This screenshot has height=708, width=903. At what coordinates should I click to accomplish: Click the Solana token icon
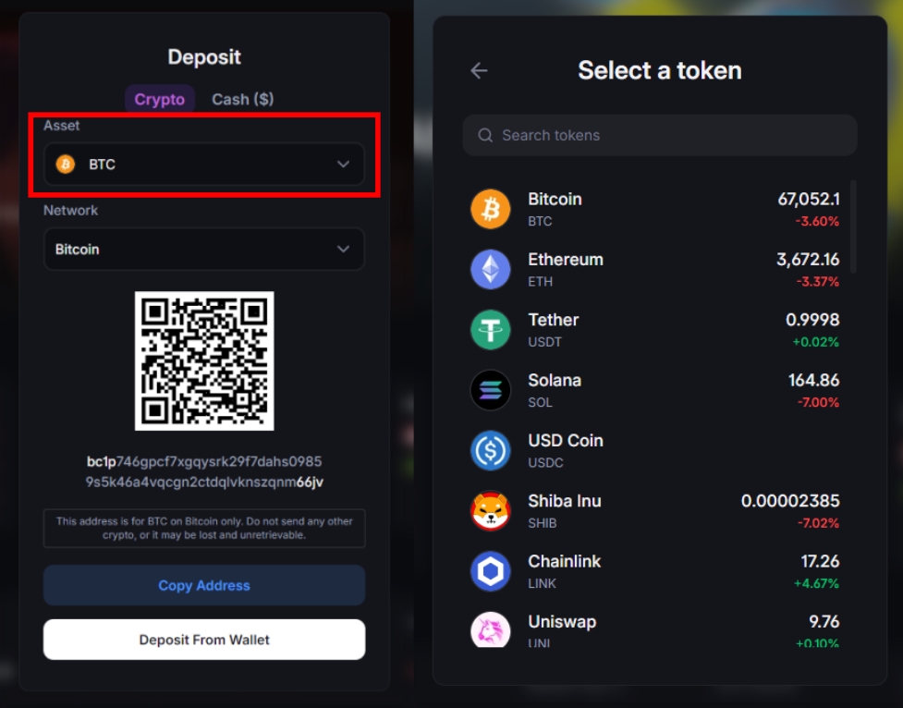(x=490, y=390)
